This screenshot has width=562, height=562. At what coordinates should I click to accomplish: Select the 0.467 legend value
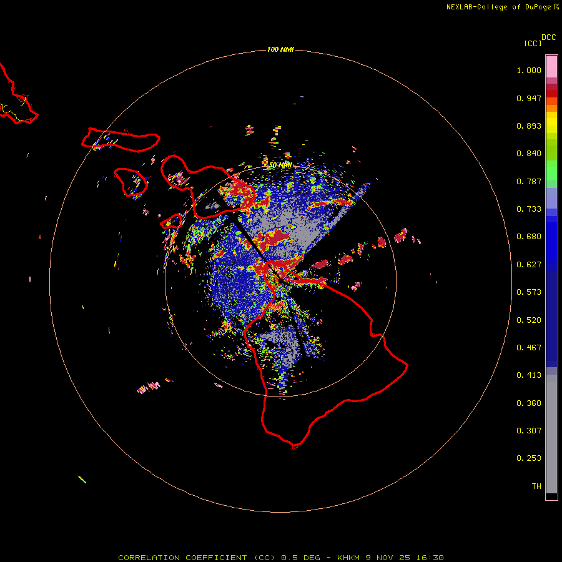pyautogui.click(x=529, y=348)
